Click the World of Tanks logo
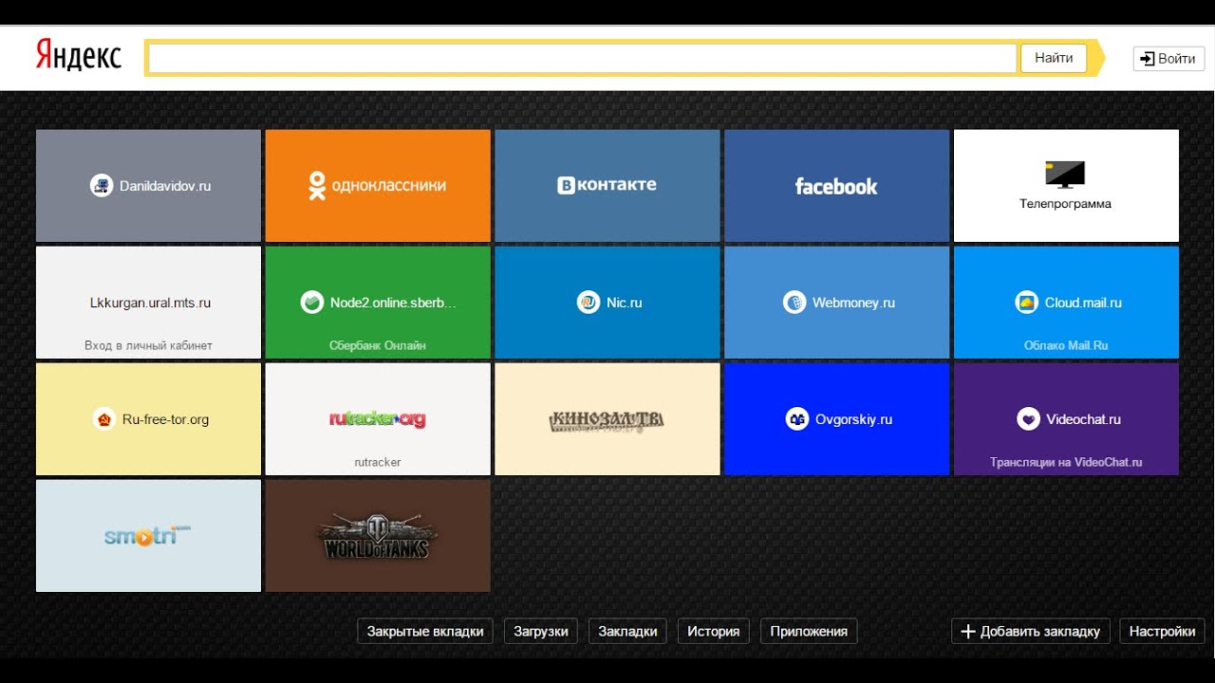The height and width of the screenshot is (683, 1215). tap(377, 536)
